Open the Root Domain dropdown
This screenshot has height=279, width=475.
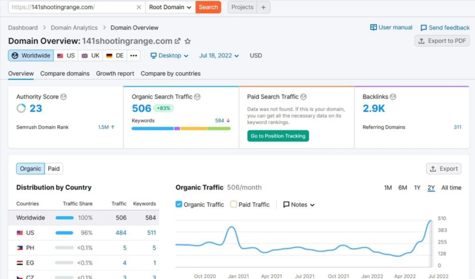pyautogui.click(x=170, y=7)
